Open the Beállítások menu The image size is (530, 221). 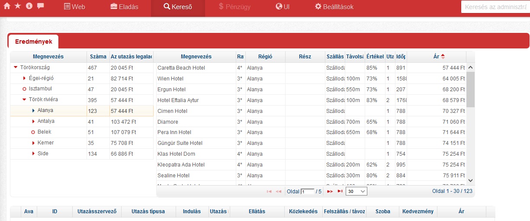coord(334,7)
